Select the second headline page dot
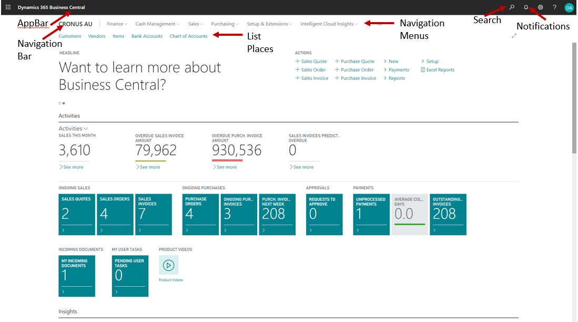The width and height of the screenshot is (578, 322). click(64, 103)
